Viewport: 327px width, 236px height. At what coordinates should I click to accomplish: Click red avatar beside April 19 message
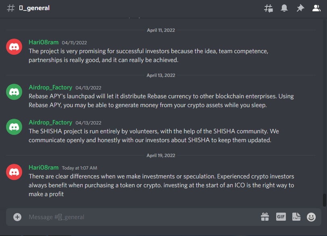tap(14, 172)
